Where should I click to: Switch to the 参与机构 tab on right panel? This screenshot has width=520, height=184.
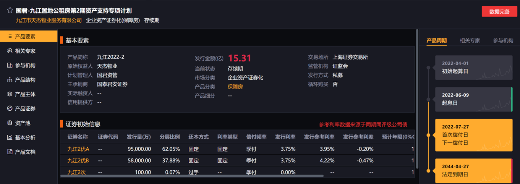pyautogui.click(x=503, y=40)
